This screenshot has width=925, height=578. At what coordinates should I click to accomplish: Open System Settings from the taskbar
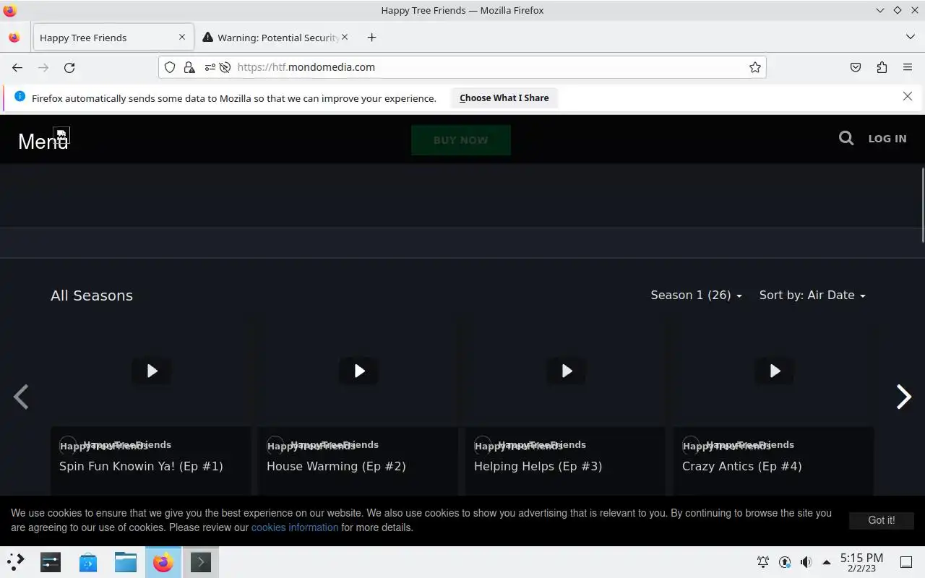click(51, 561)
